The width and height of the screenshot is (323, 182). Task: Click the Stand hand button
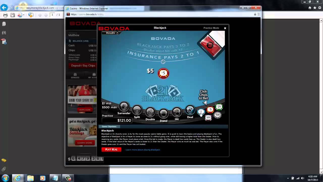pyautogui.click(x=164, y=113)
